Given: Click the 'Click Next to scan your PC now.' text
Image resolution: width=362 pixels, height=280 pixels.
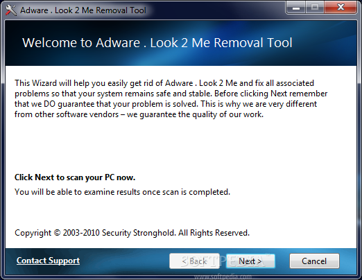Looking at the screenshot, I should (75, 177).
